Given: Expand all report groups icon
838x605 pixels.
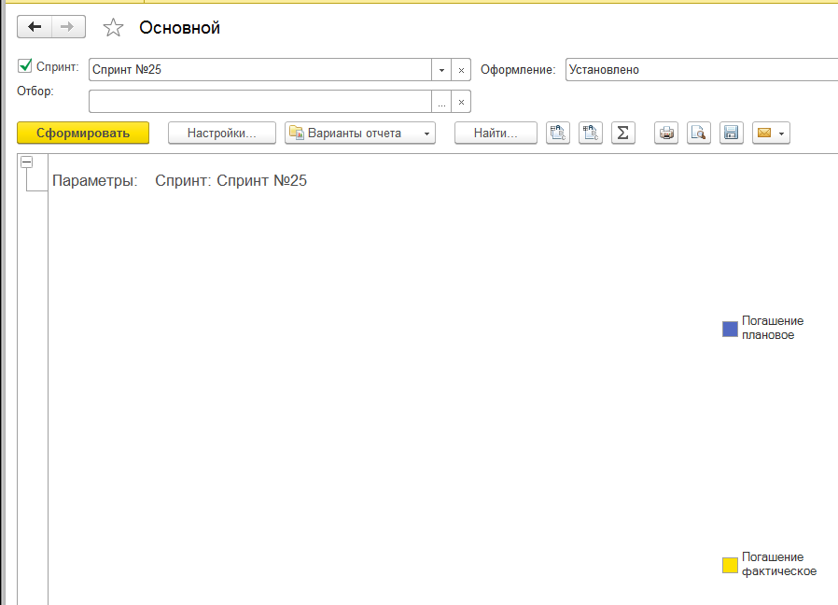Looking at the screenshot, I should click(x=558, y=134).
